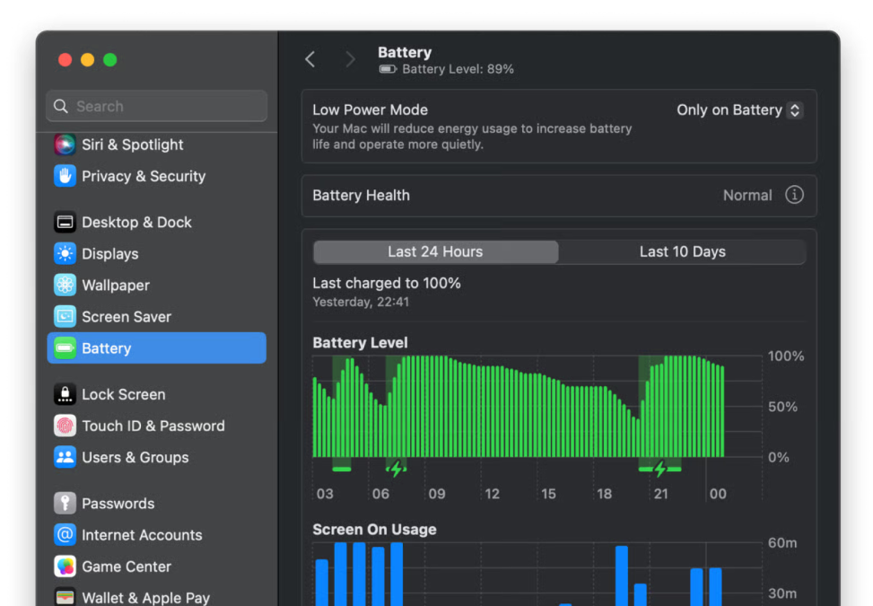Open Lock Screen settings

(123, 394)
